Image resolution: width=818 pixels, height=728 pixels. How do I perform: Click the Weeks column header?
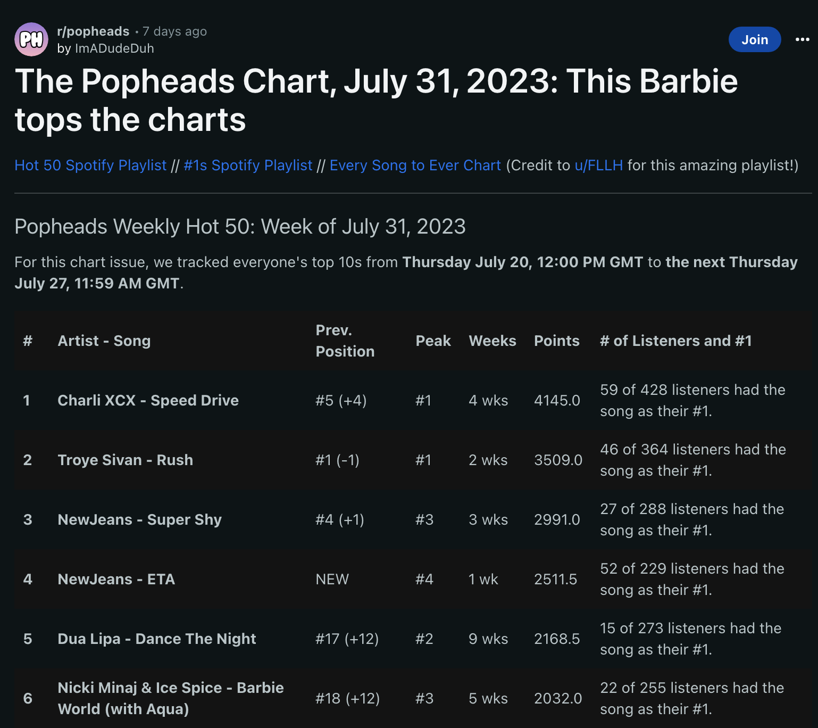492,341
